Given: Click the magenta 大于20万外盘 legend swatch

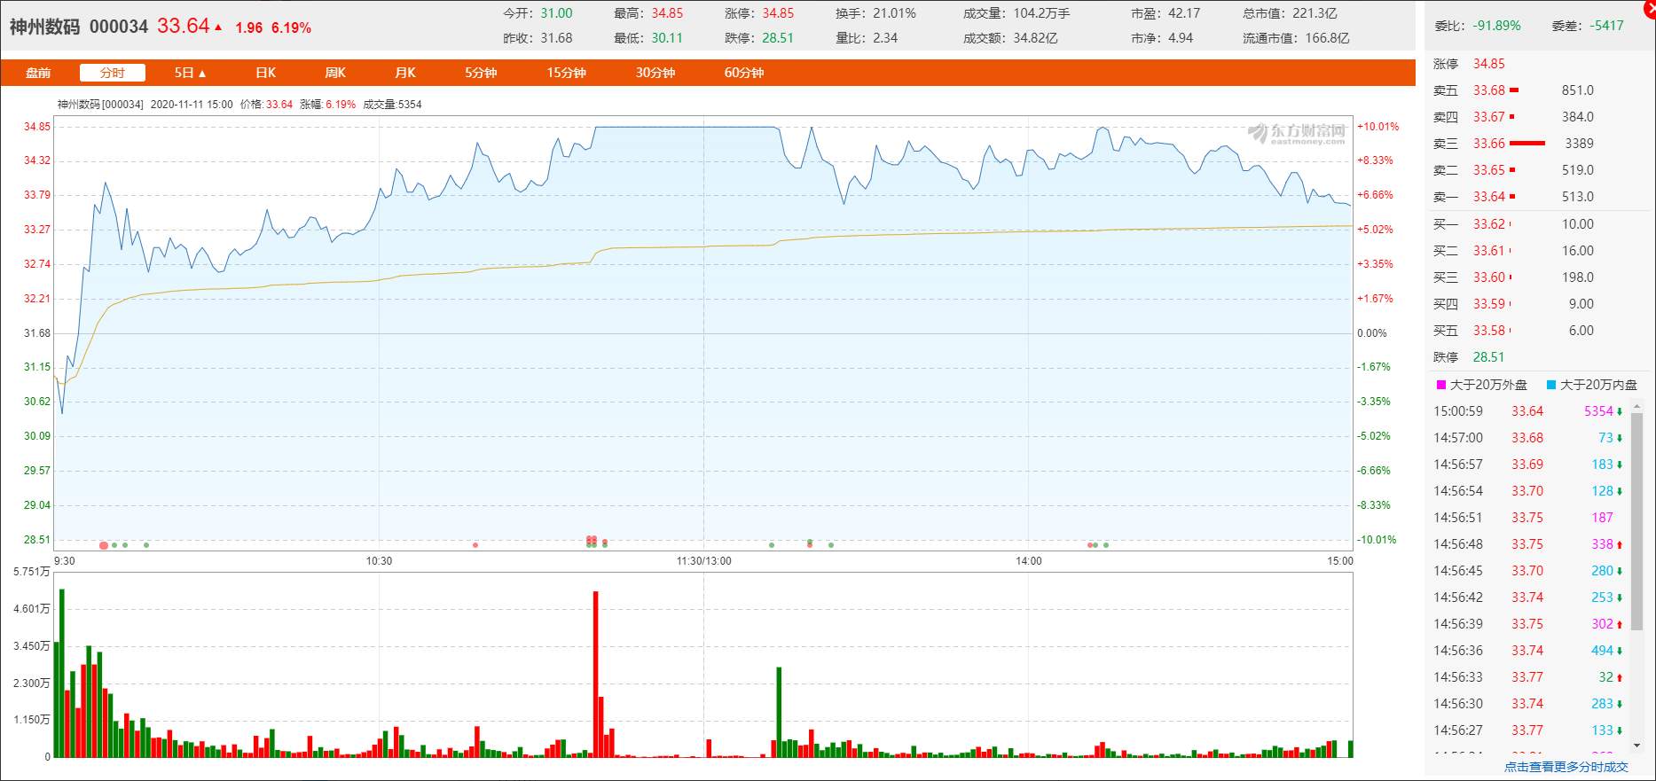Looking at the screenshot, I should (1440, 385).
